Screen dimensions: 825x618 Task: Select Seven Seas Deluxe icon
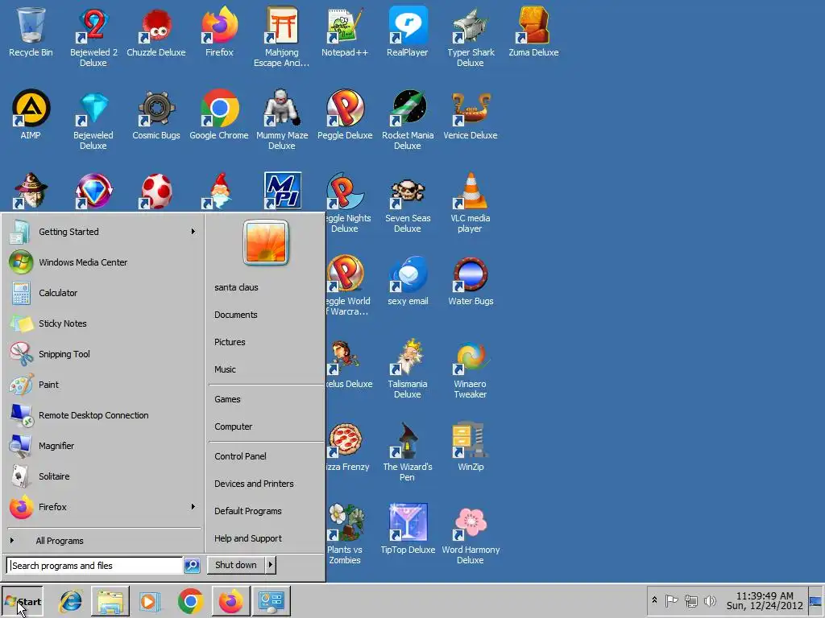pos(407,202)
